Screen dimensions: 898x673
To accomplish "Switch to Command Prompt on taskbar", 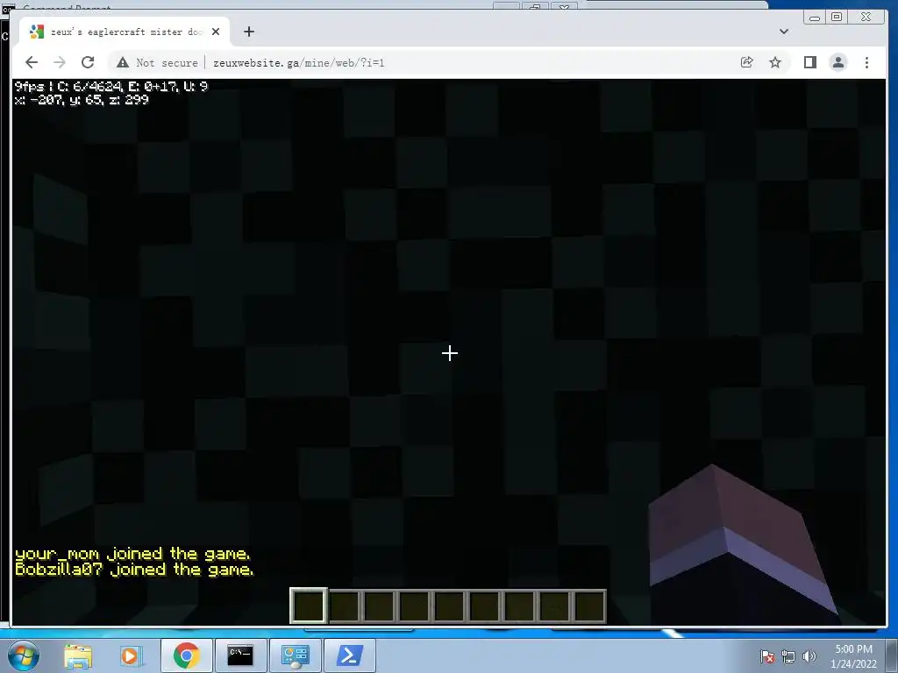I will (240, 655).
